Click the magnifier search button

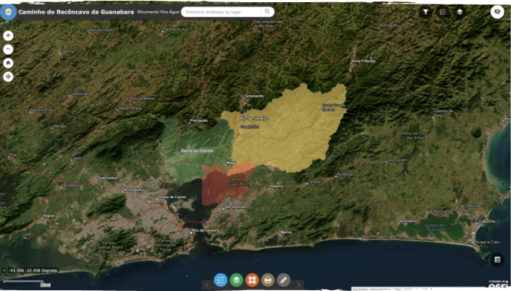pyautogui.click(x=267, y=12)
